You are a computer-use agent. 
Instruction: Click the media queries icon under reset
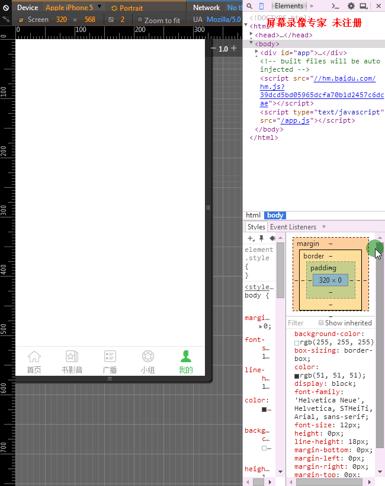5,19
